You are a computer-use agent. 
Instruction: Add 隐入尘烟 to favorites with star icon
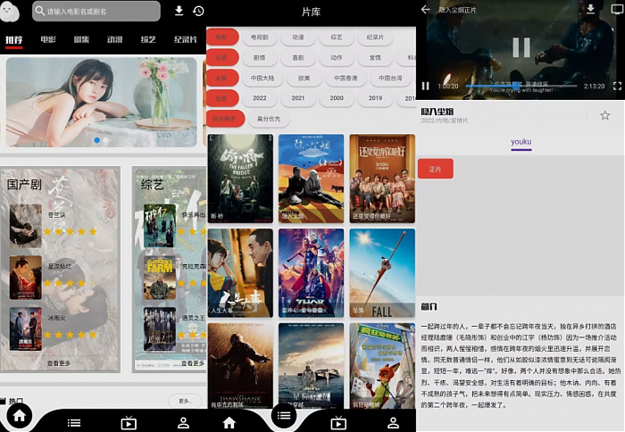(604, 115)
